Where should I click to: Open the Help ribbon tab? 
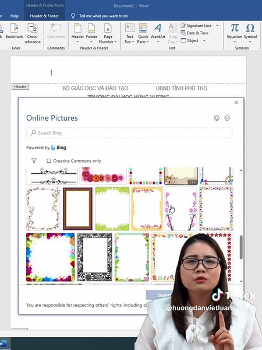pos(14,16)
